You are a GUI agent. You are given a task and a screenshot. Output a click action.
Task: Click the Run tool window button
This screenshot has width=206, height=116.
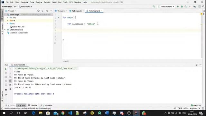(x=21, y=105)
